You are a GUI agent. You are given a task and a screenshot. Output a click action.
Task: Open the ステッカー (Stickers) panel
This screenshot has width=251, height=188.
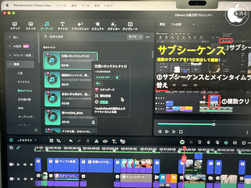coord(114,26)
